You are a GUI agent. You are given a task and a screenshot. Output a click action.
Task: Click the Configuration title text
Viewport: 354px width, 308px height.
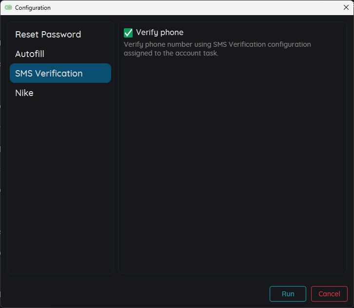coord(33,8)
